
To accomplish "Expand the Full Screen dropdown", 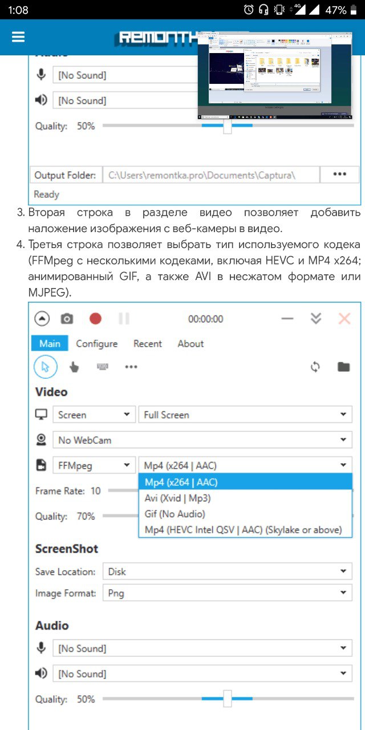I will coord(245,415).
